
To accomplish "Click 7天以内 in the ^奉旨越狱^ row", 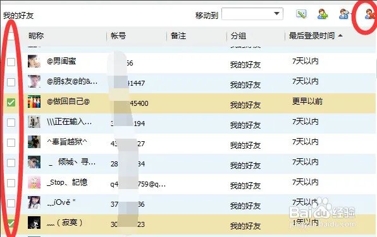I will (x=306, y=142).
